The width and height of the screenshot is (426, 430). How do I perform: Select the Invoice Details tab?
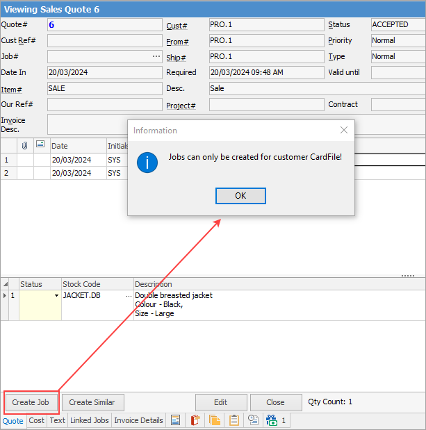pyautogui.click(x=139, y=420)
